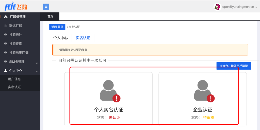
Task: Click the 返回 首页 button
Action: coord(57,27)
